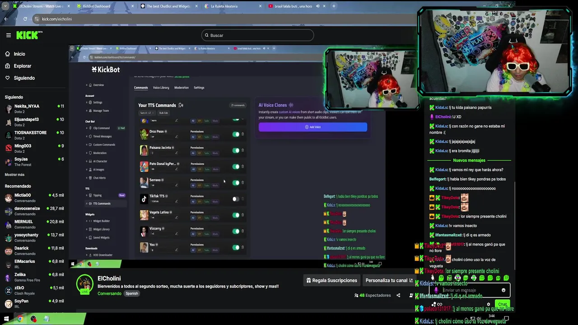Open recommended channel Mictia00
The width and height of the screenshot is (578, 325).
coord(34,198)
